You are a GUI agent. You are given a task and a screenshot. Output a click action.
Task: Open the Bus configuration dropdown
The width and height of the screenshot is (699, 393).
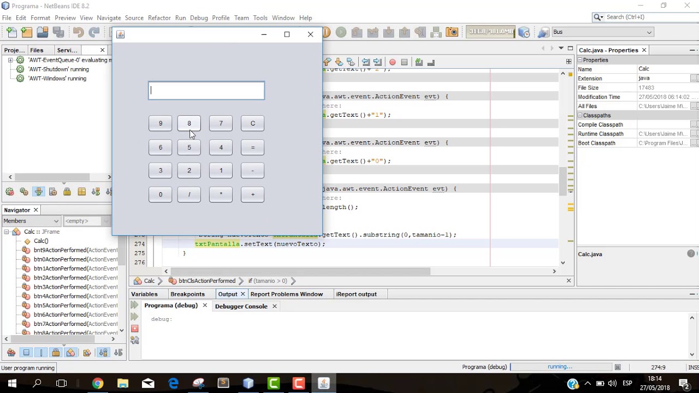pyautogui.click(x=602, y=32)
